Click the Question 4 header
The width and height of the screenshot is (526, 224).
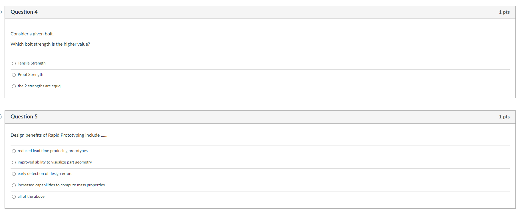click(x=24, y=12)
